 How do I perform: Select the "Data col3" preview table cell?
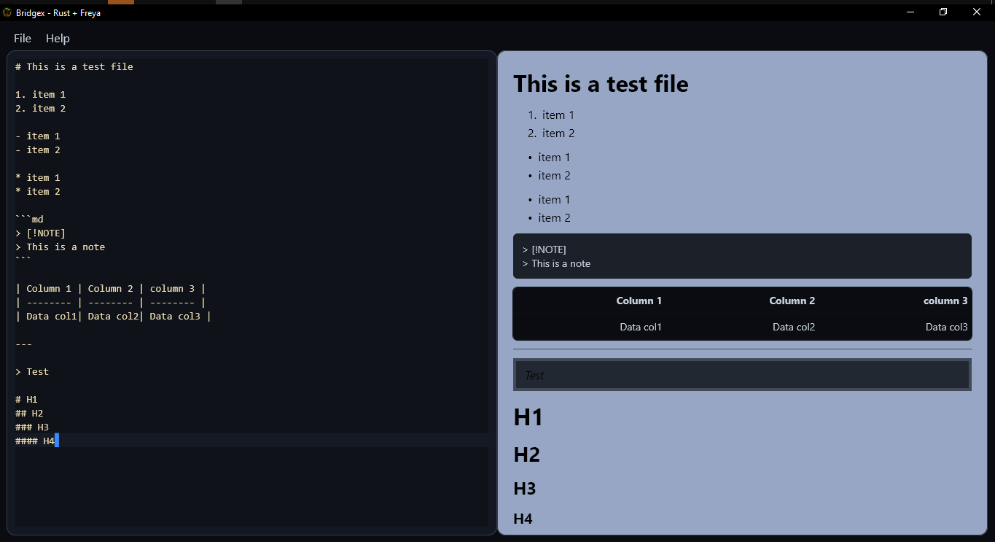click(x=947, y=327)
